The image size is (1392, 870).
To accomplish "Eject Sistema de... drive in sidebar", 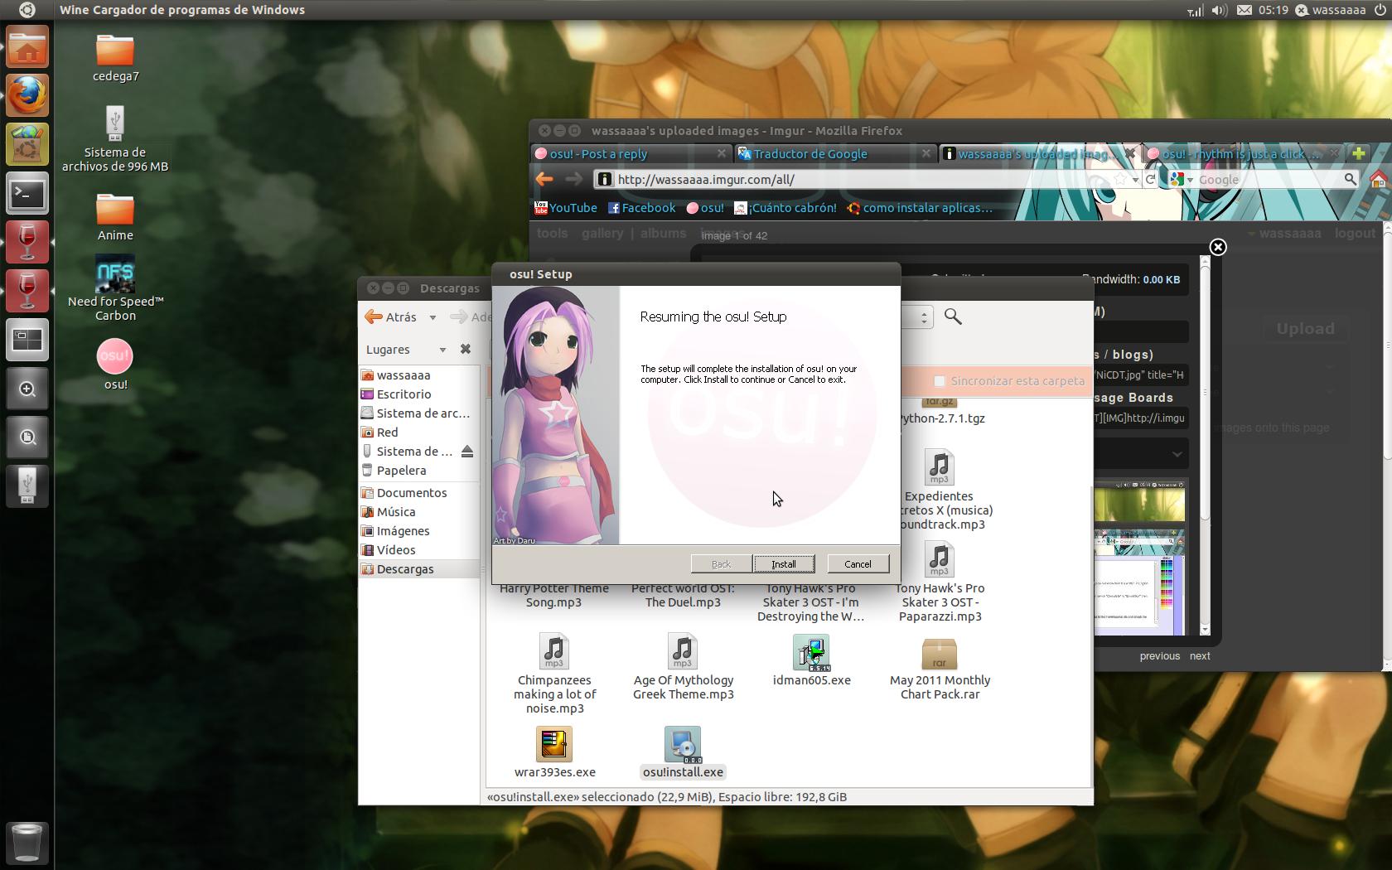I will pyautogui.click(x=467, y=452).
